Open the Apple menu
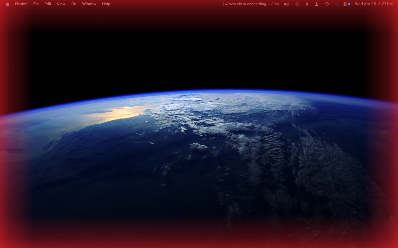 point(7,4)
